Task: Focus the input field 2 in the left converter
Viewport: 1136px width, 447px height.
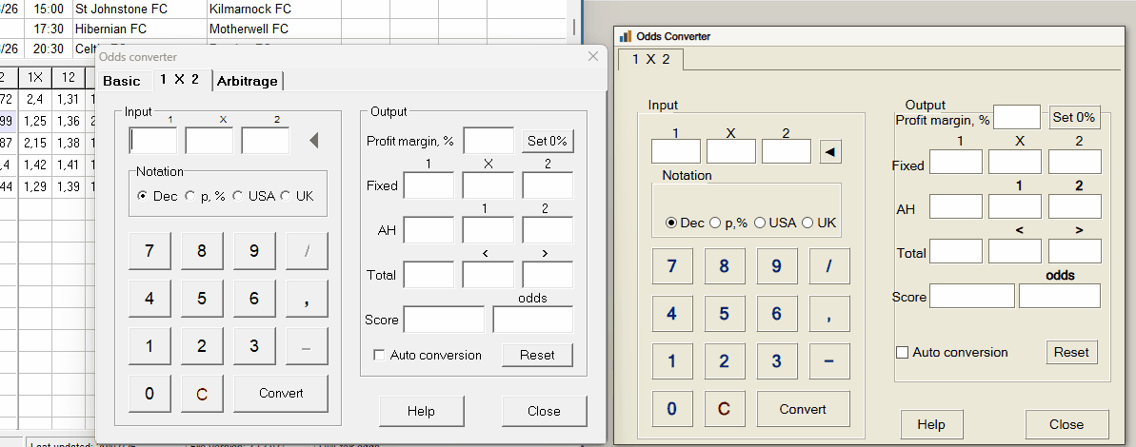Action: [x=265, y=141]
